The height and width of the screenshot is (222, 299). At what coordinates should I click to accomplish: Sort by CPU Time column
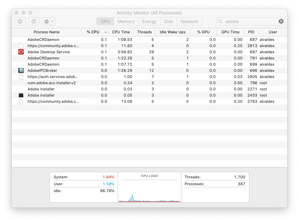point(121,32)
